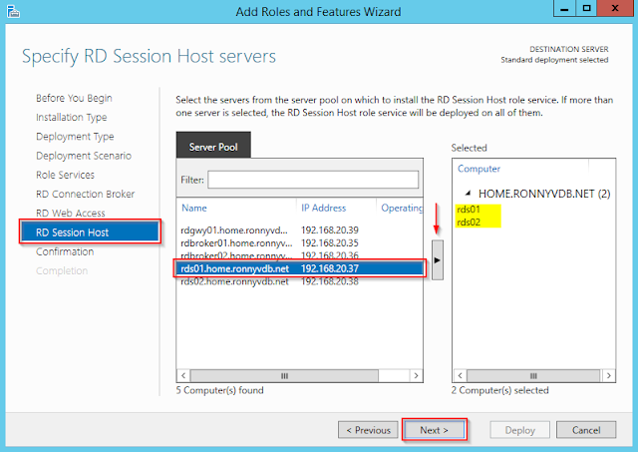Go to the RD Web Access step
Viewport: 638px width, 452px height.
point(70,213)
